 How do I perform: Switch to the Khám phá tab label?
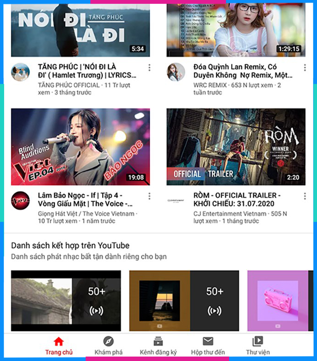point(108,352)
